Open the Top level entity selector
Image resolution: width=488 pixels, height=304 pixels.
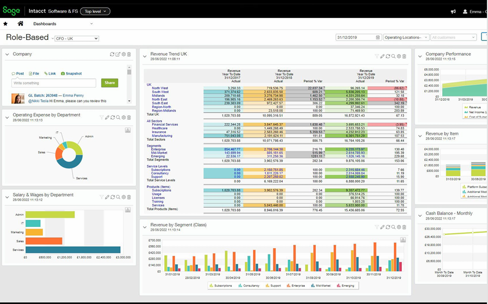pyautogui.click(x=95, y=11)
